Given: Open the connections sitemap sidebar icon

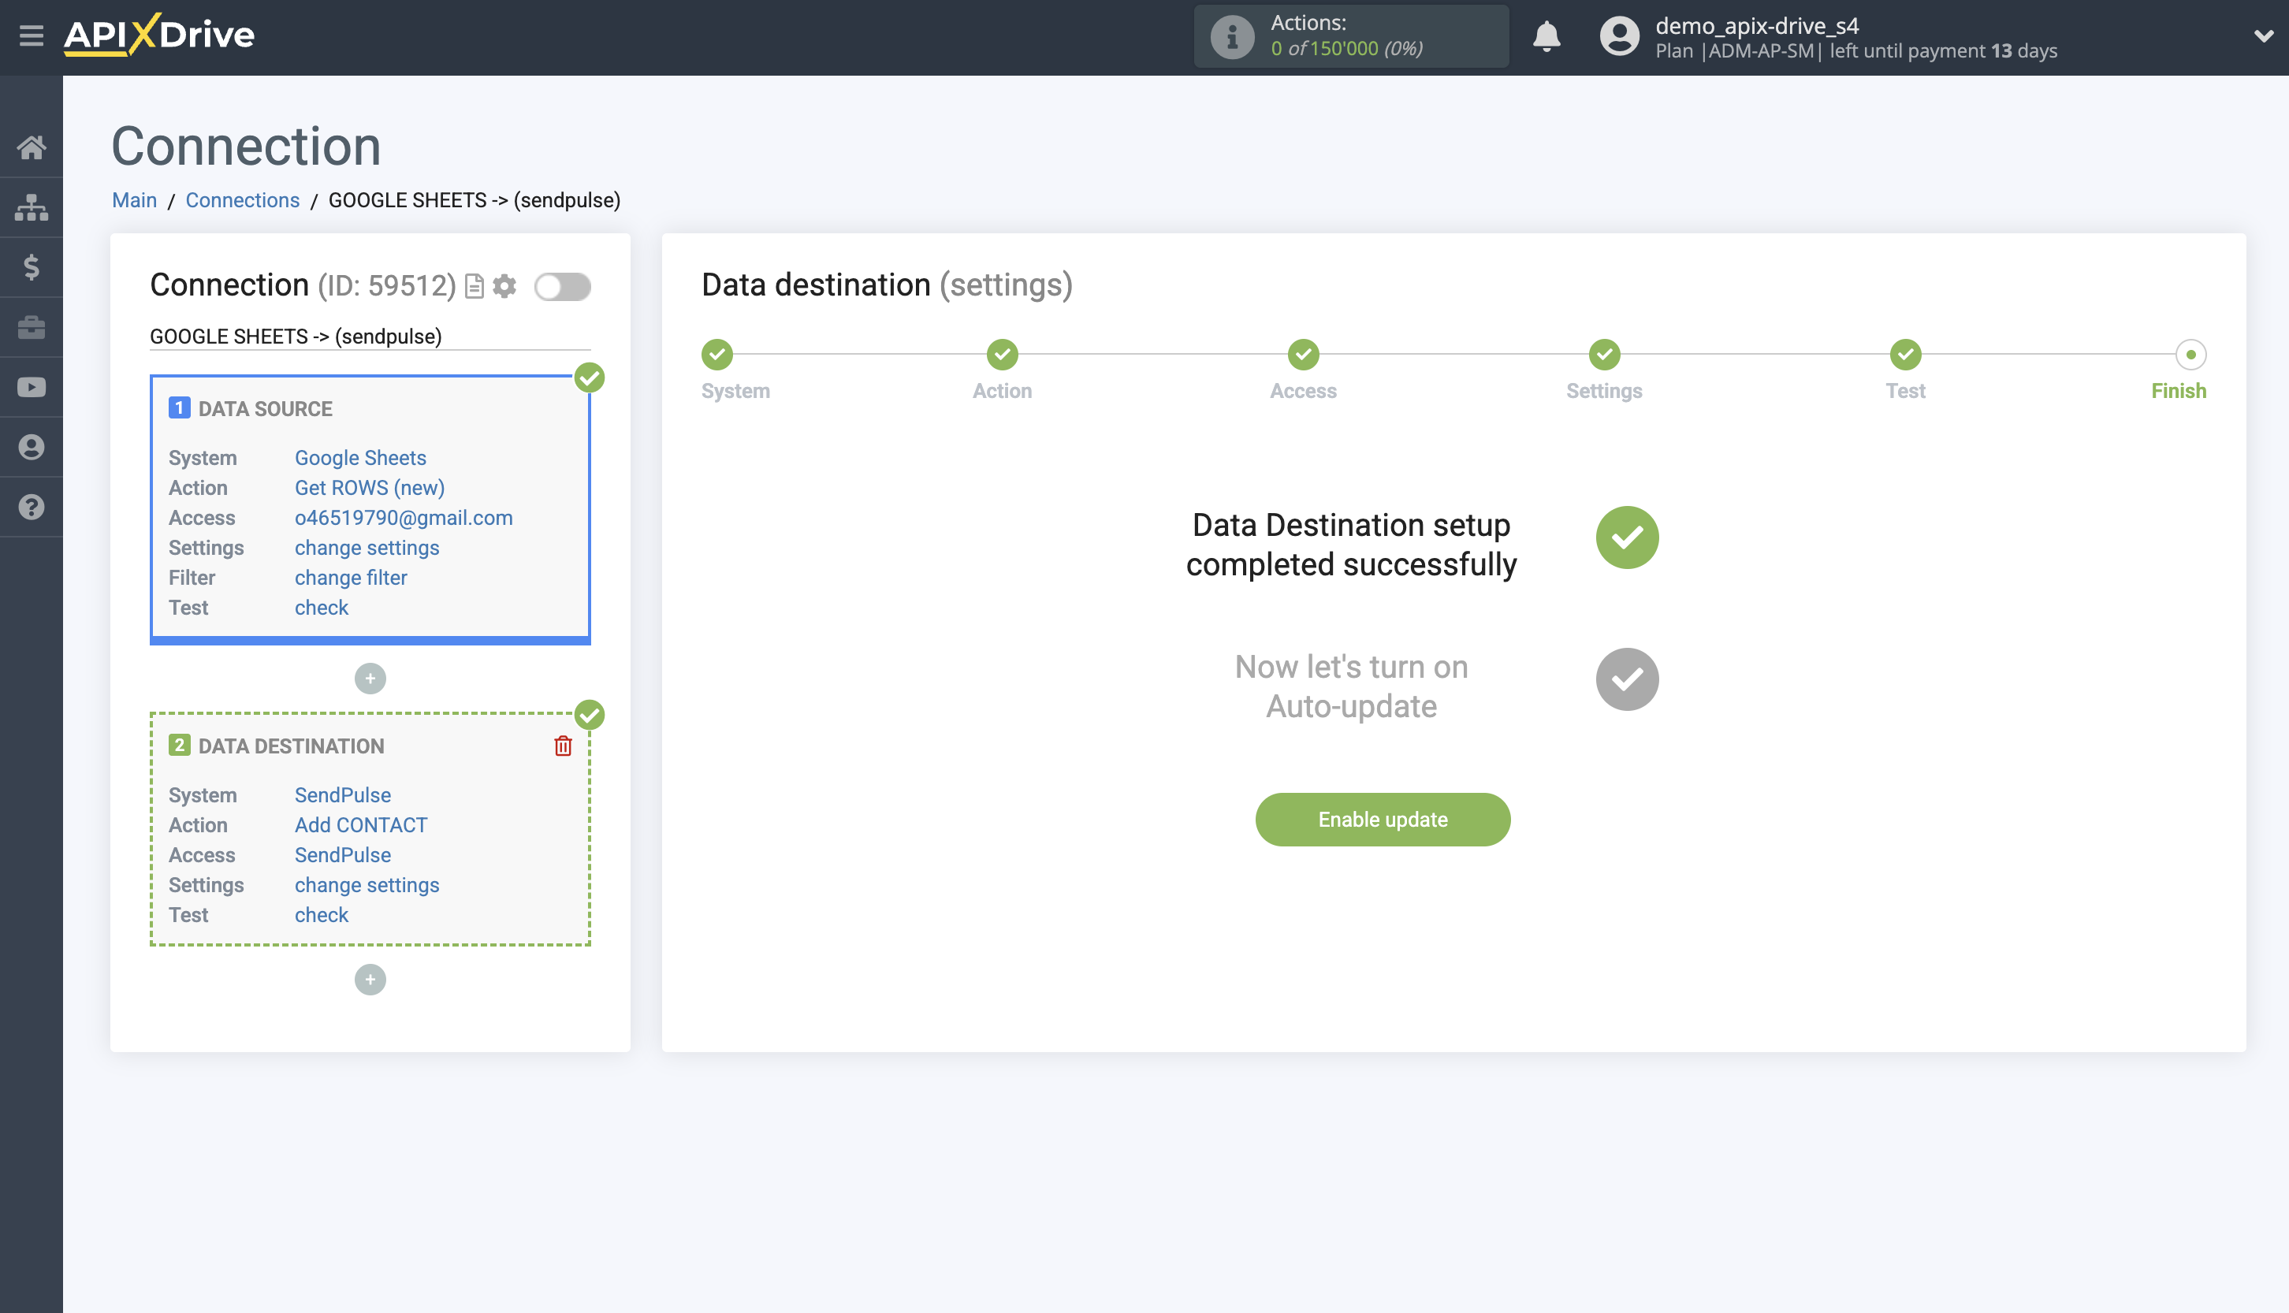Looking at the screenshot, I should [x=32, y=207].
